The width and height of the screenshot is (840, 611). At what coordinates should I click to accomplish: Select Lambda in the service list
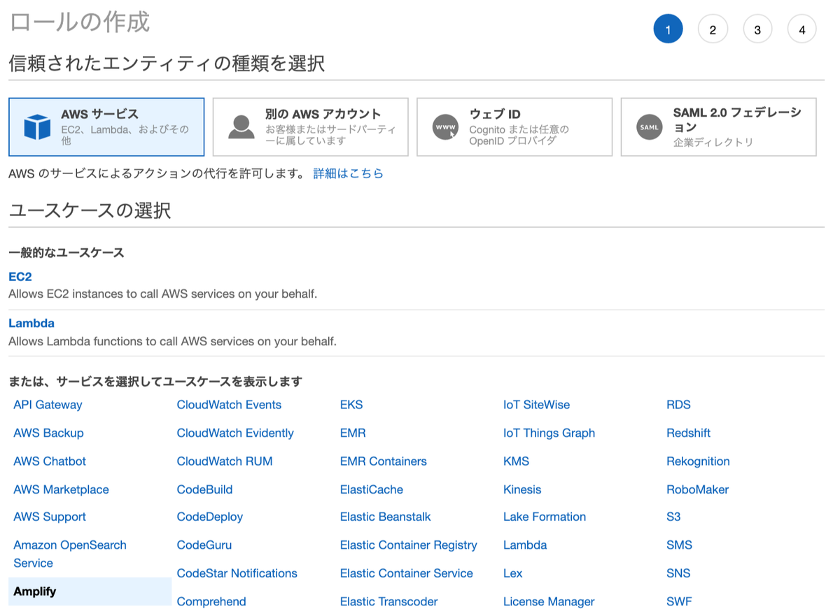(525, 545)
